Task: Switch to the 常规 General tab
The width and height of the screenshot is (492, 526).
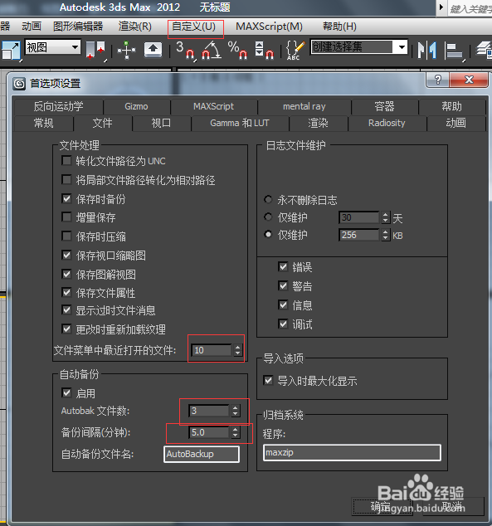Action: click(44, 123)
